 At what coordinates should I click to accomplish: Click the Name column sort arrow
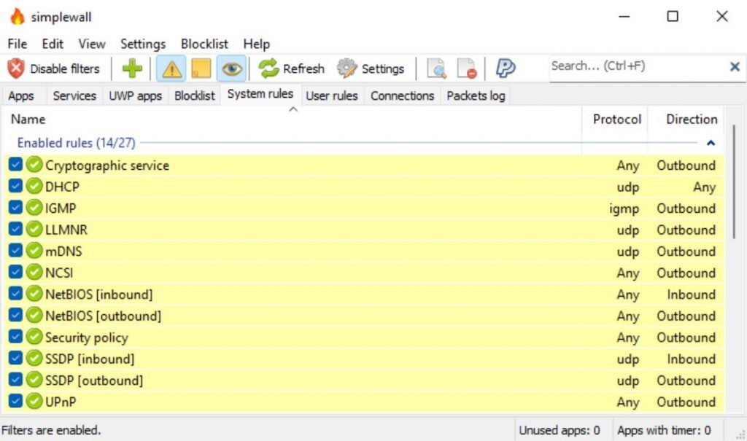pyautogui.click(x=293, y=108)
